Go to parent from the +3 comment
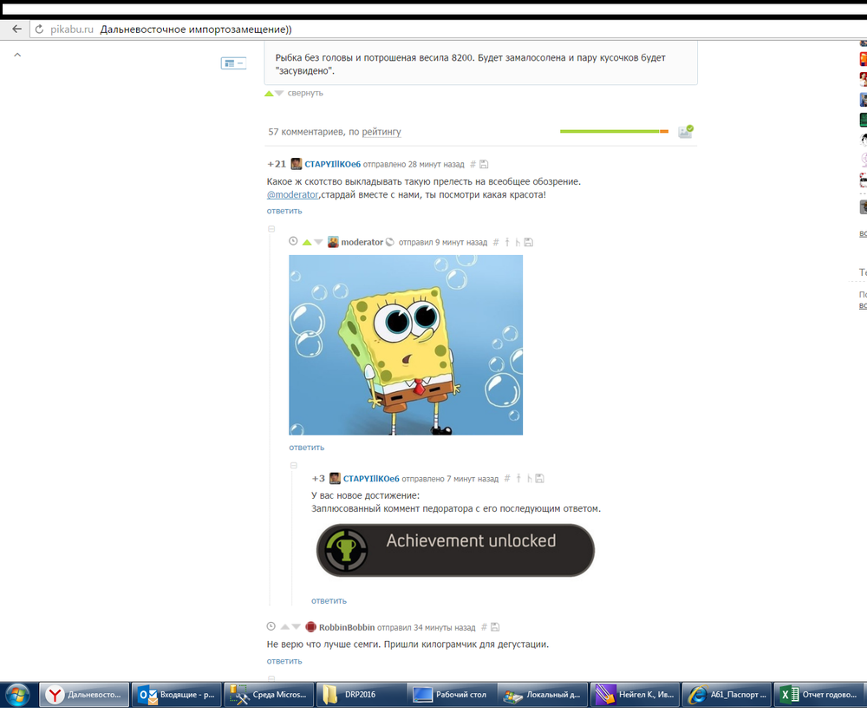 pyautogui.click(x=518, y=479)
